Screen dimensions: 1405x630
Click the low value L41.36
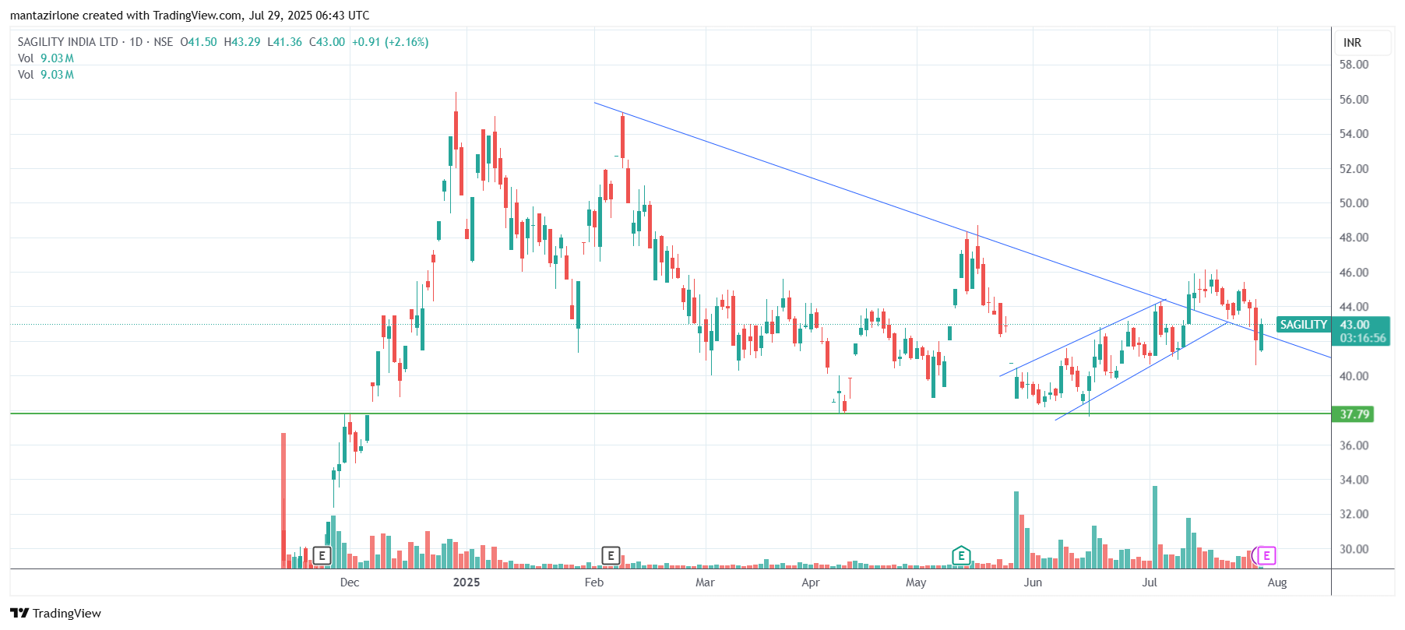(285, 42)
